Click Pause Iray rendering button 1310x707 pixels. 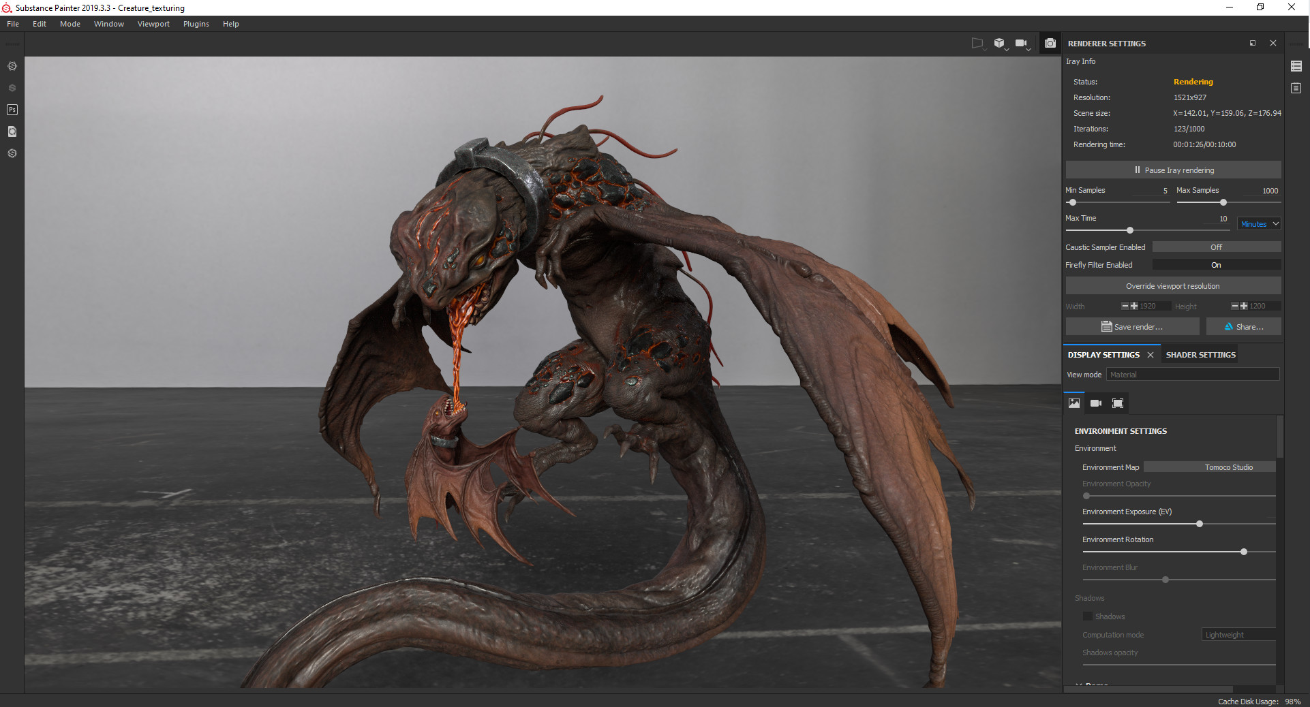[1173, 170]
